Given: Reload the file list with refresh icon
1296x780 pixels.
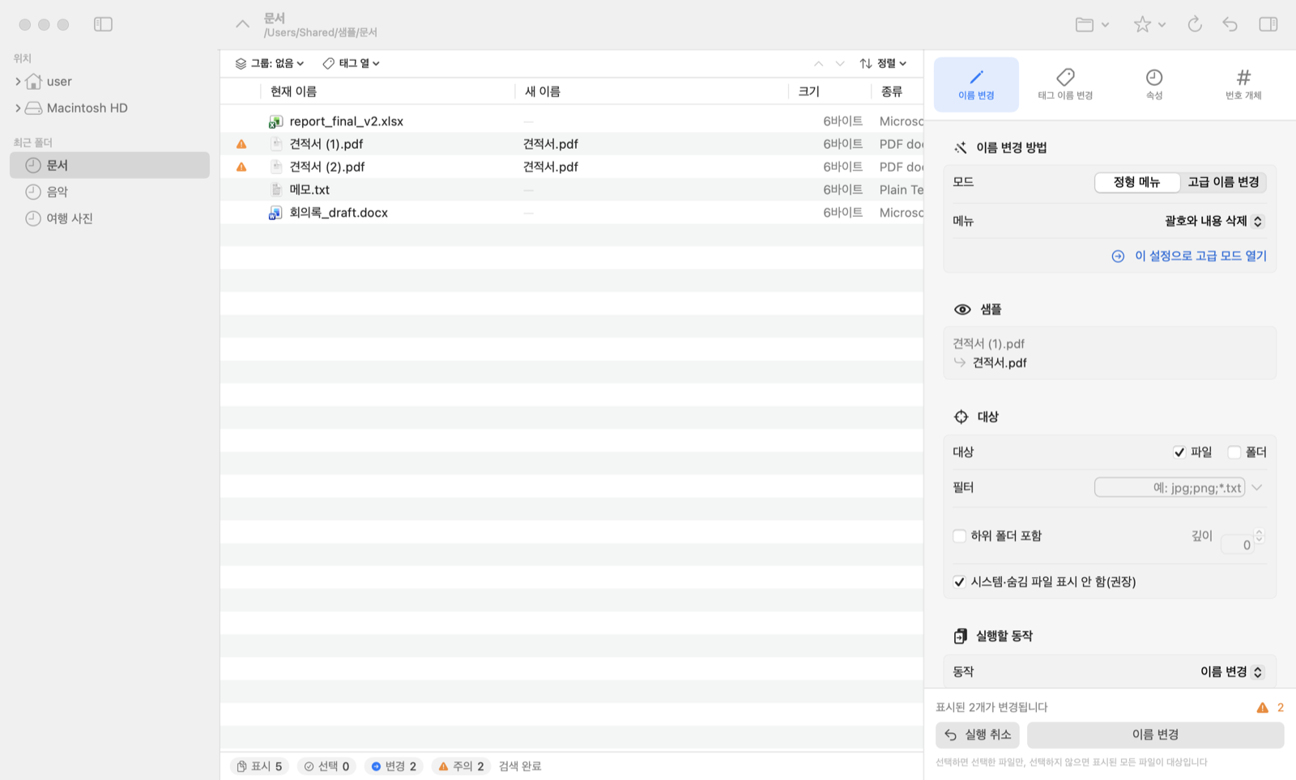Looking at the screenshot, I should (x=1195, y=24).
